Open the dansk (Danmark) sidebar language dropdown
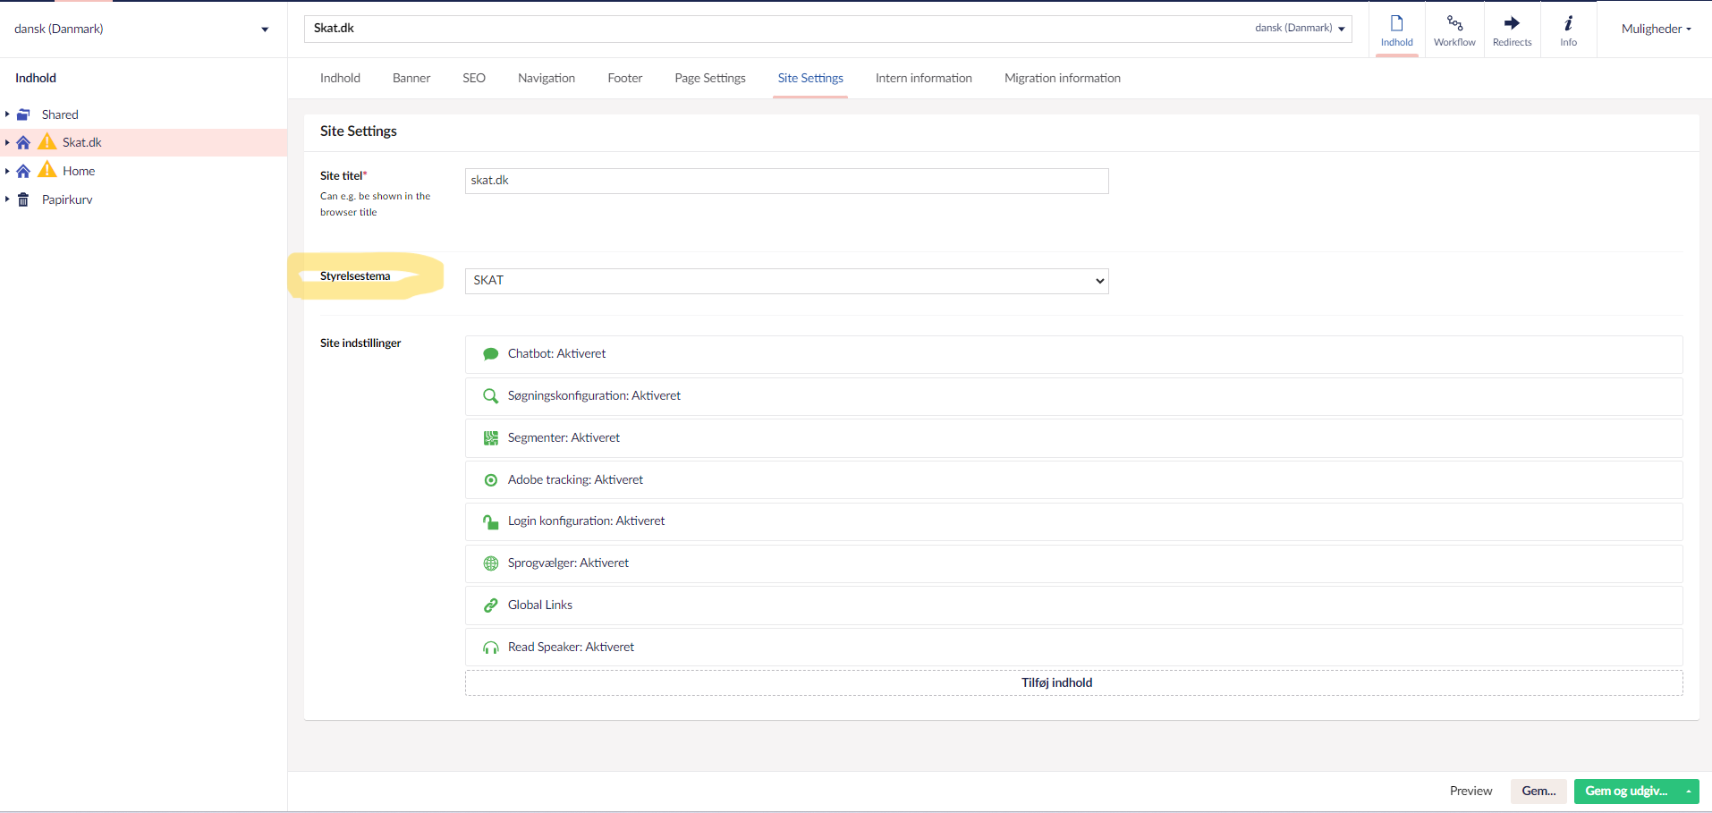 coord(141,30)
